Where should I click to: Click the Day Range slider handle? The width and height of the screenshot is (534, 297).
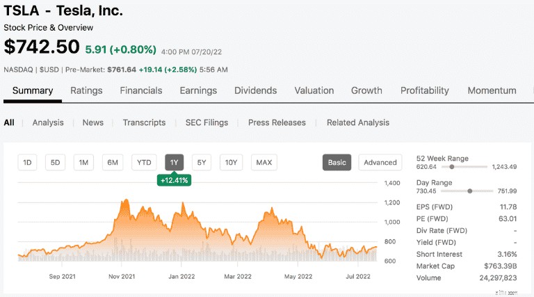click(x=469, y=191)
